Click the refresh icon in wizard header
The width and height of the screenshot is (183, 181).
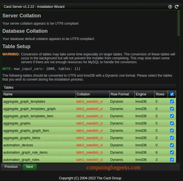(x=177, y=7)
